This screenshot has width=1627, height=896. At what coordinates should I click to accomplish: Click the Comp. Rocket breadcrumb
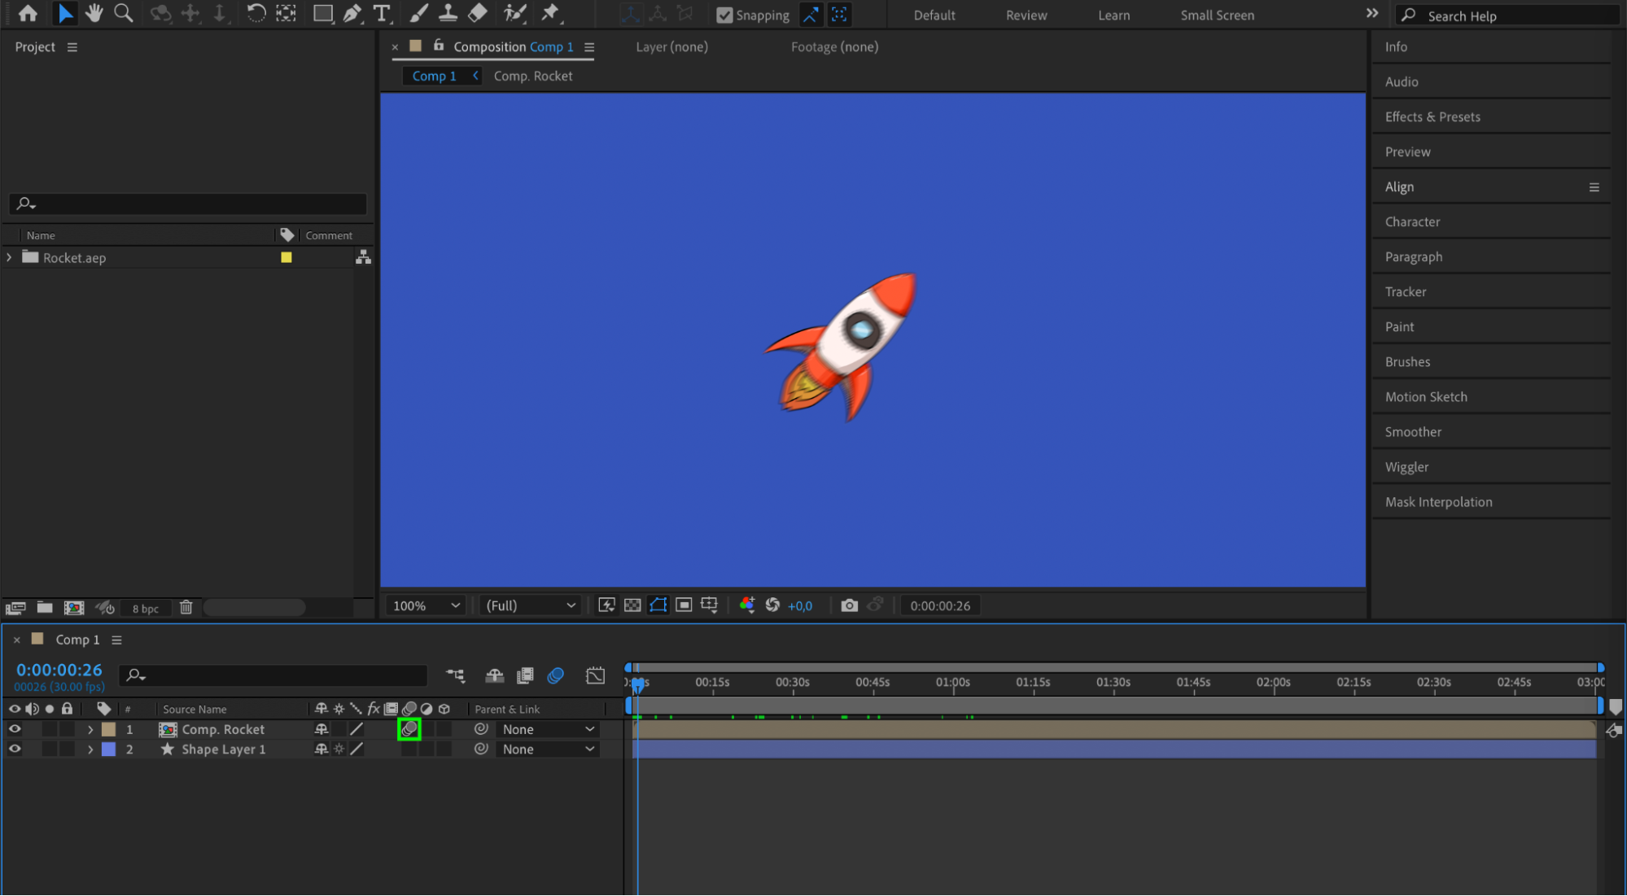(532, 76)
